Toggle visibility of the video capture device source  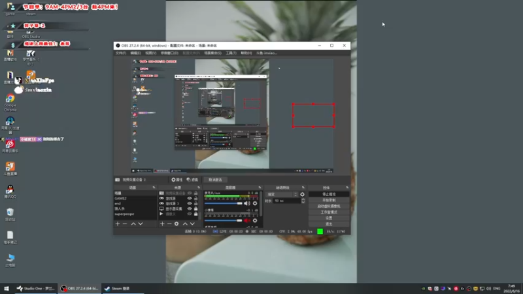pyautogui.click(x=190, y=193)
